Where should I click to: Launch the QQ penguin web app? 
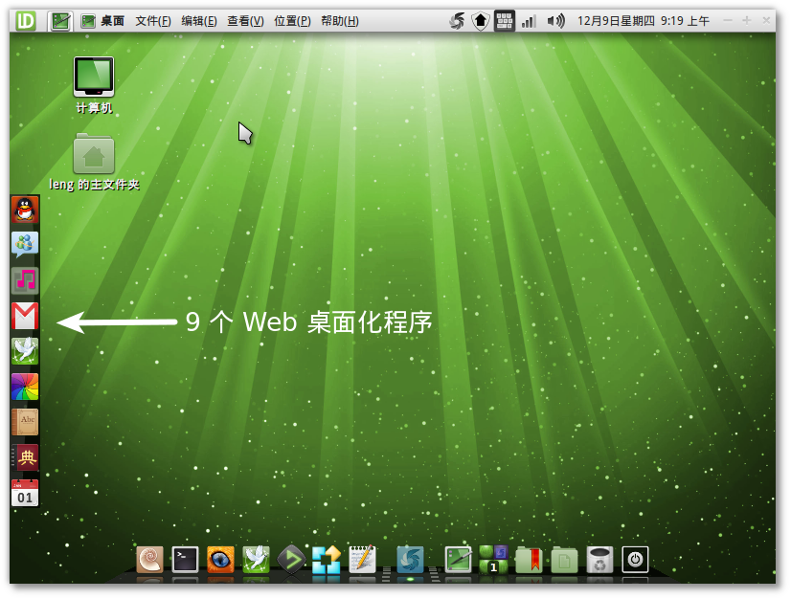click(25, 210)
